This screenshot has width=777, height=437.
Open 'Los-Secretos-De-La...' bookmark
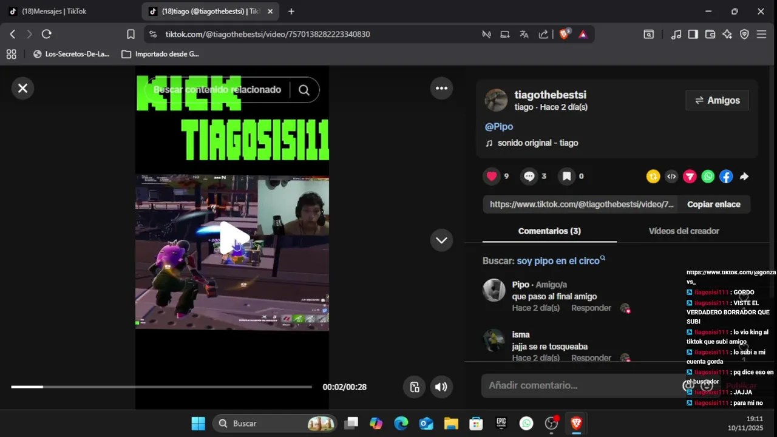coord(72,54)
